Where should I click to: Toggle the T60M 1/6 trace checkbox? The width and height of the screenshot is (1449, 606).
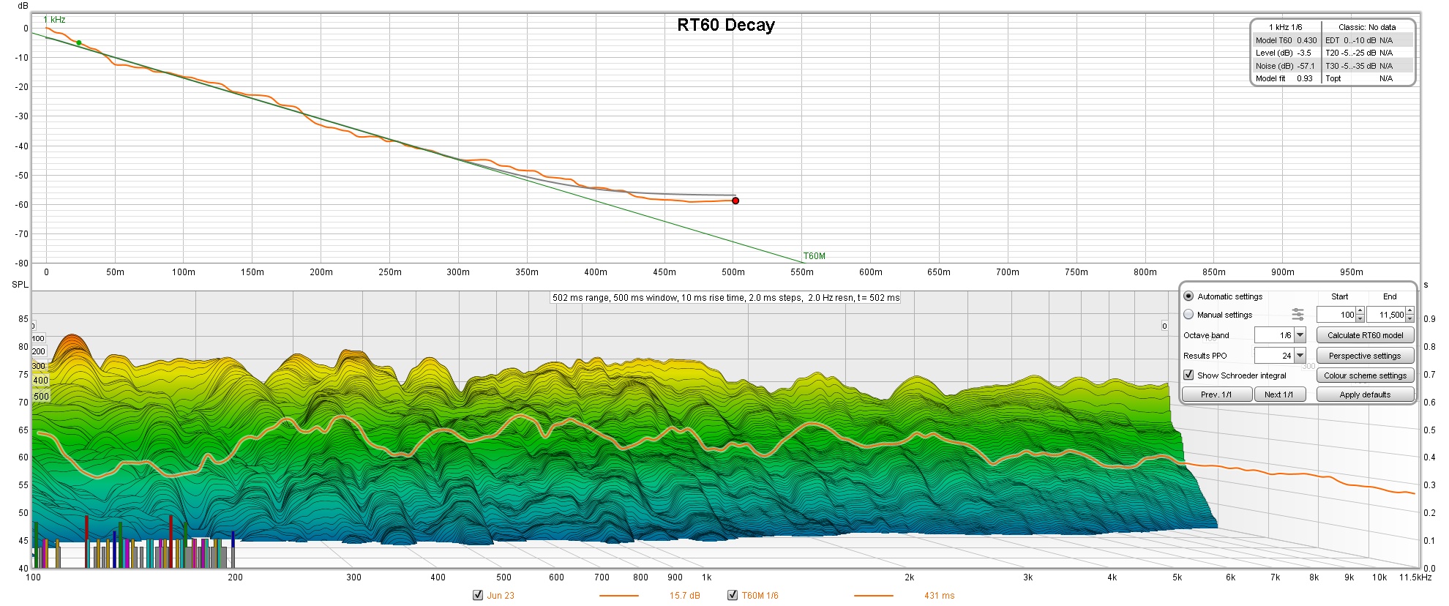click(x=733, y=595)
